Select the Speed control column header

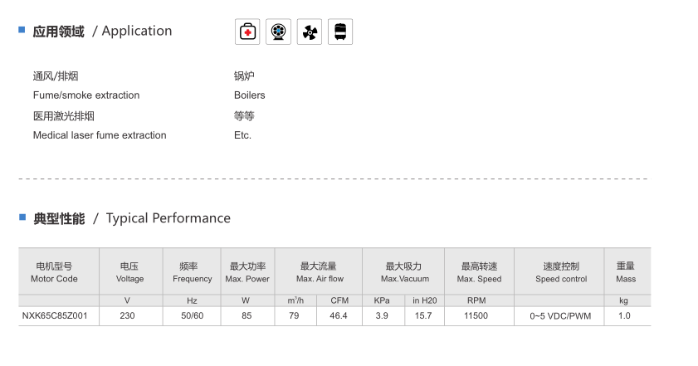(561, 272)
